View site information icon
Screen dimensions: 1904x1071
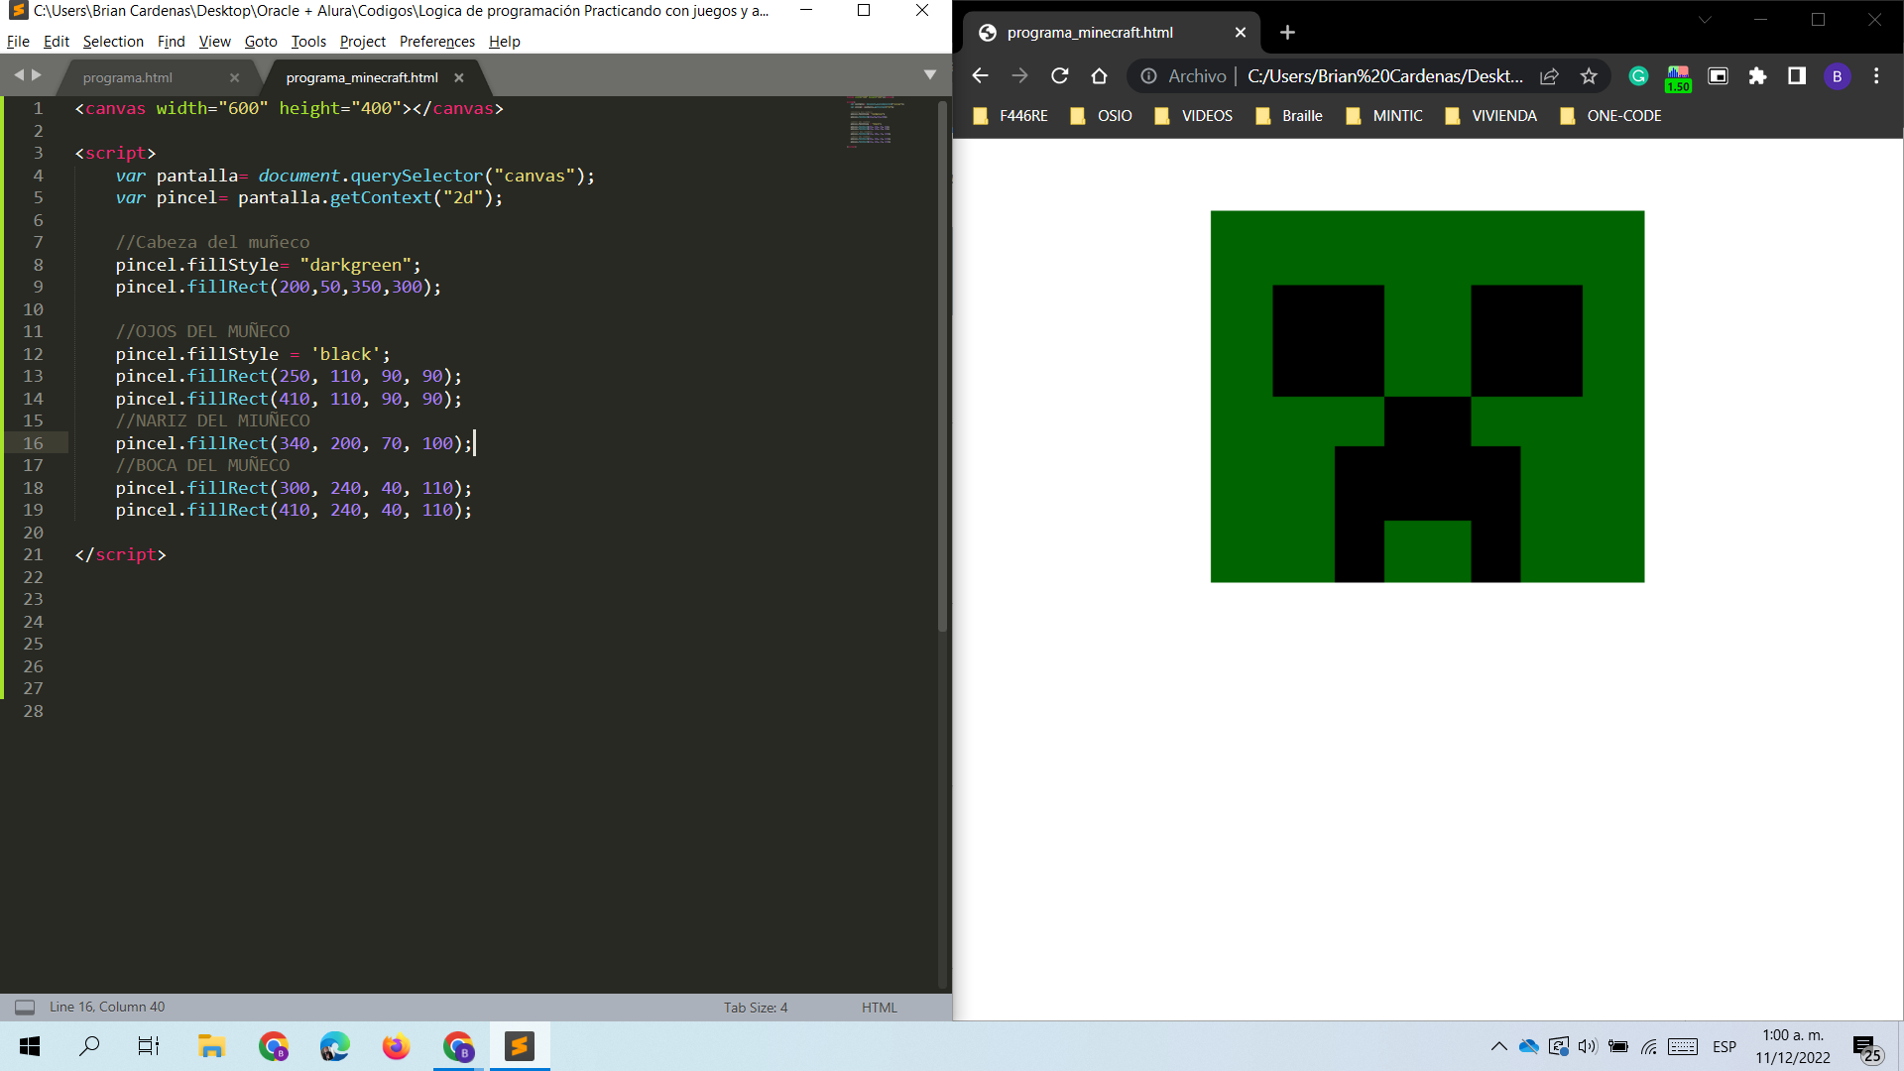(x=1148, y=76)
